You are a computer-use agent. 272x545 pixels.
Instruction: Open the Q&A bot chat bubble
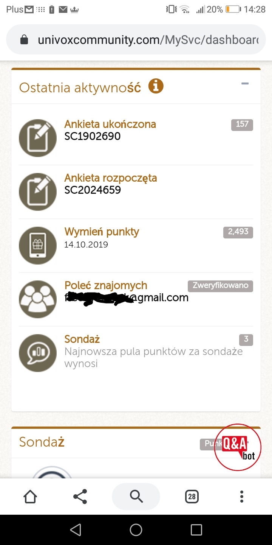[x=238, y=447]
